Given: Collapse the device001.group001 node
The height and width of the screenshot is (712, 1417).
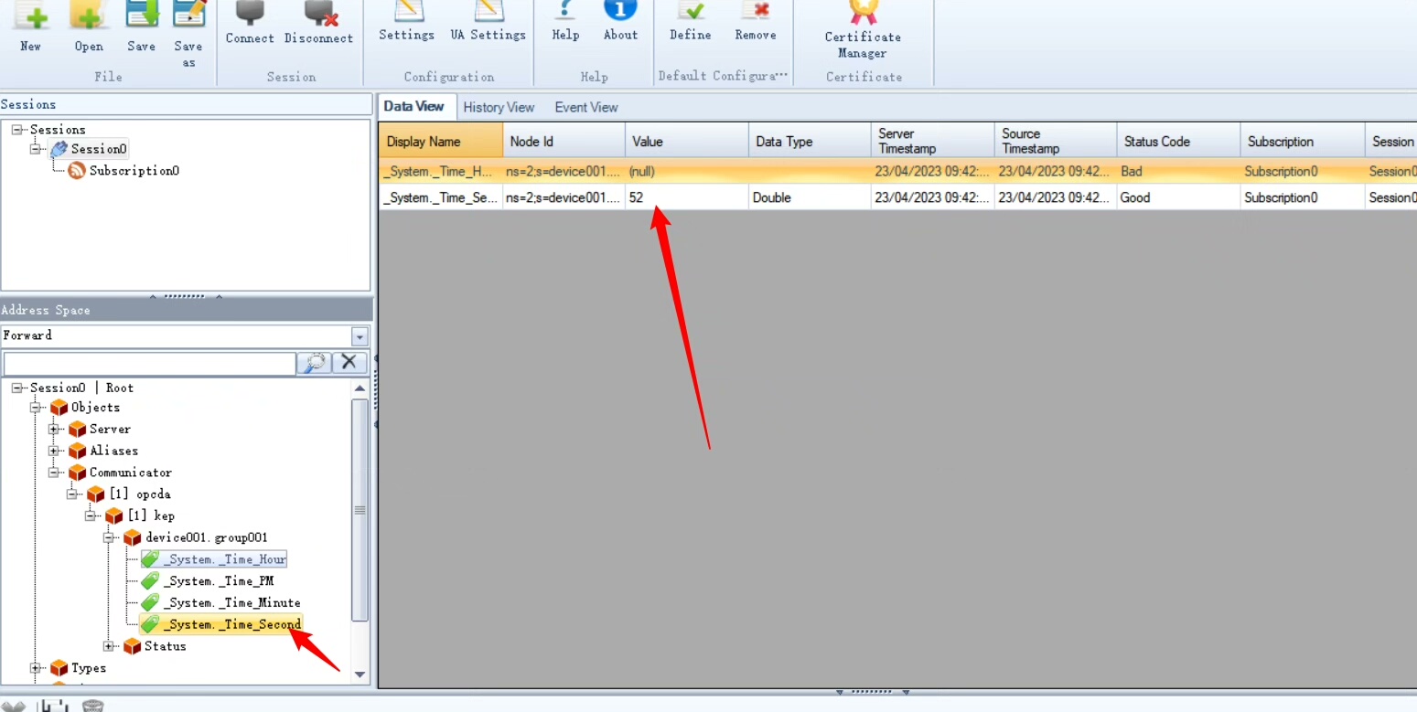Looking at the screenshot, I should [109, 537].
